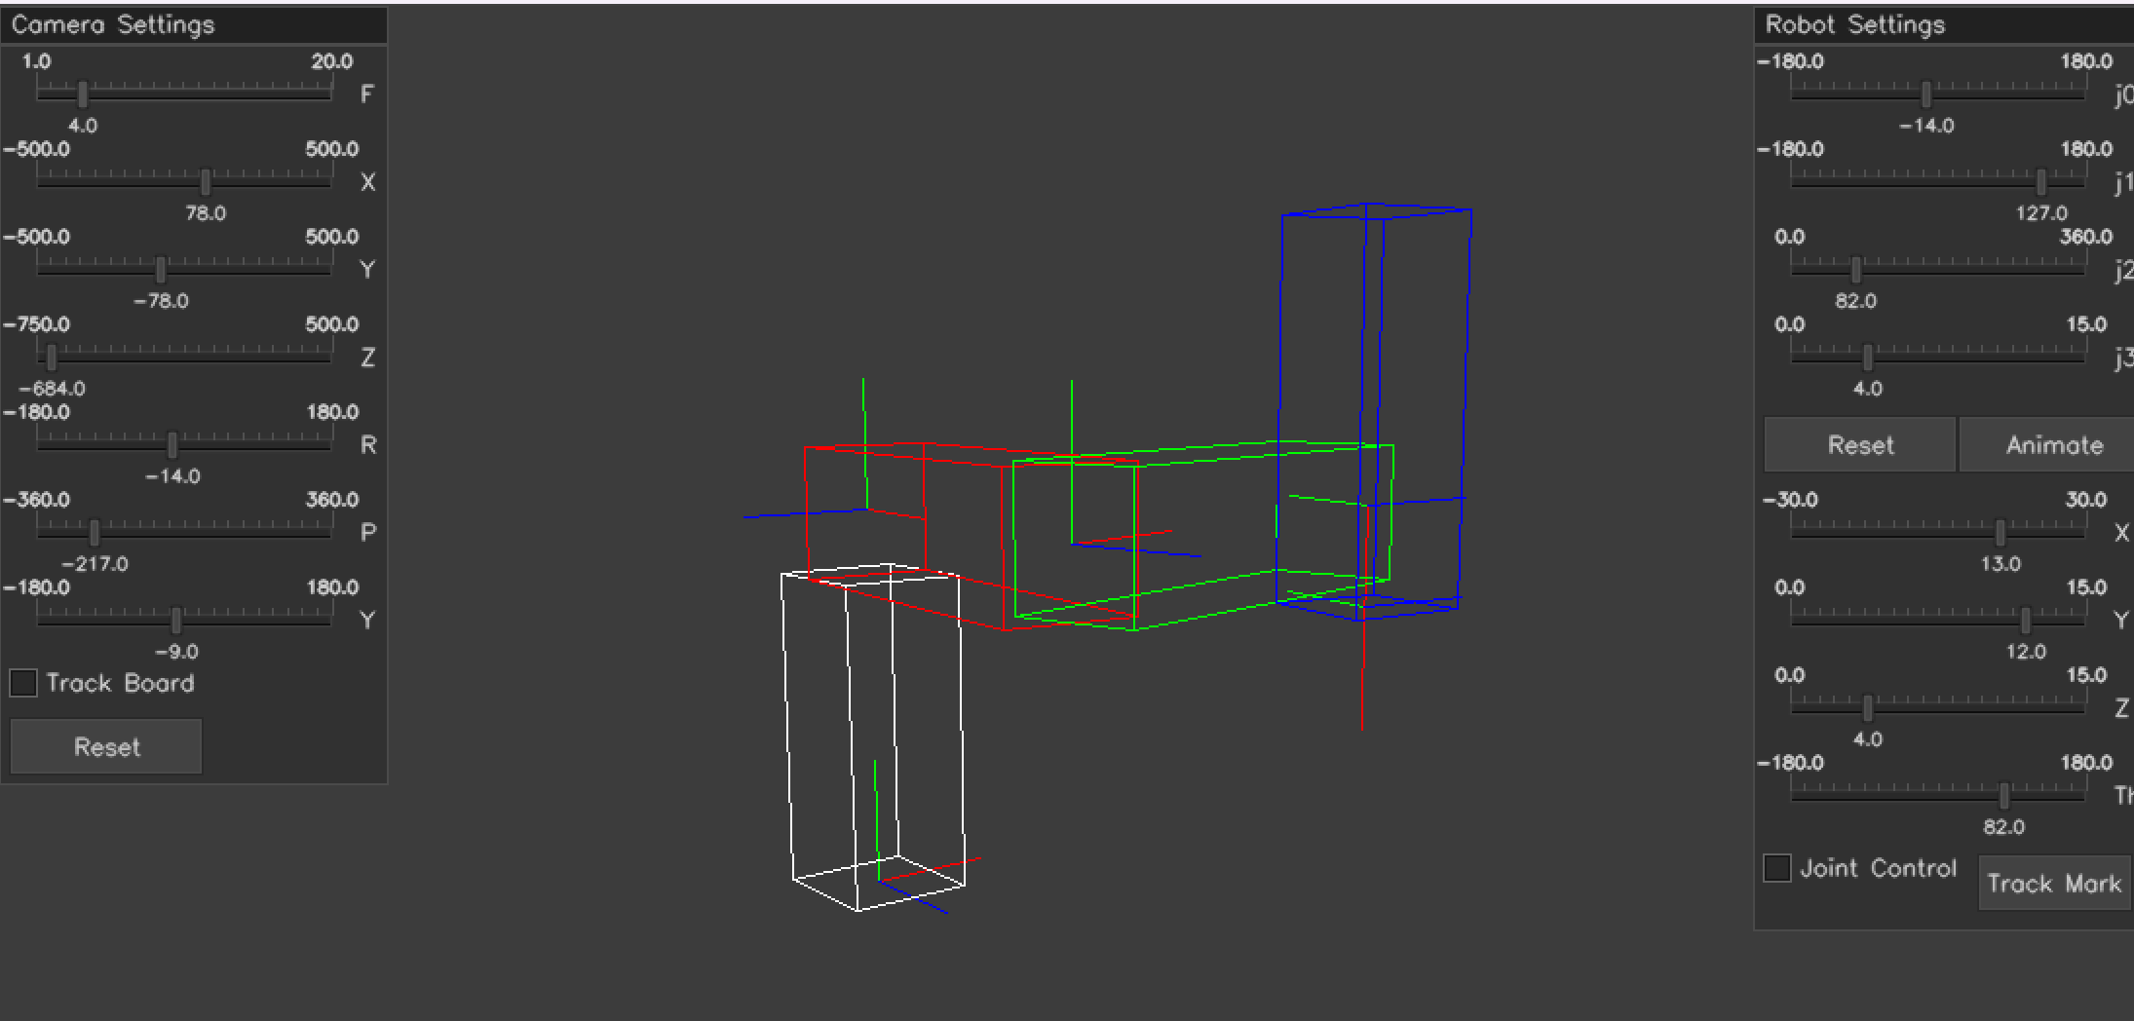Click the j3 slider handle
2134x1021 pixels.
tap(1867, 356)
